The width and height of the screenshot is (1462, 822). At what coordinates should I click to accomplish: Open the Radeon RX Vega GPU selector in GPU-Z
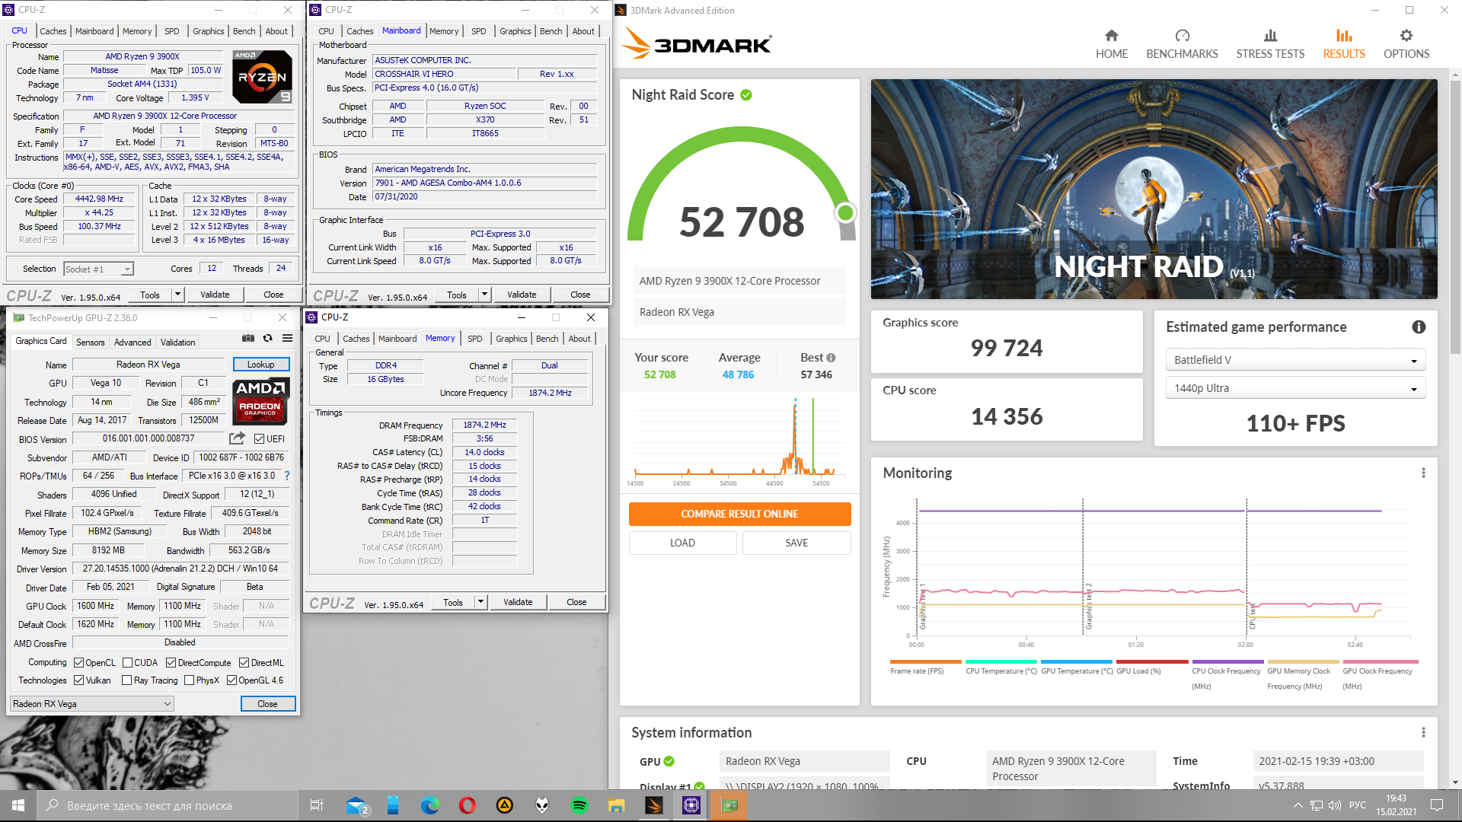click(92, 703)
